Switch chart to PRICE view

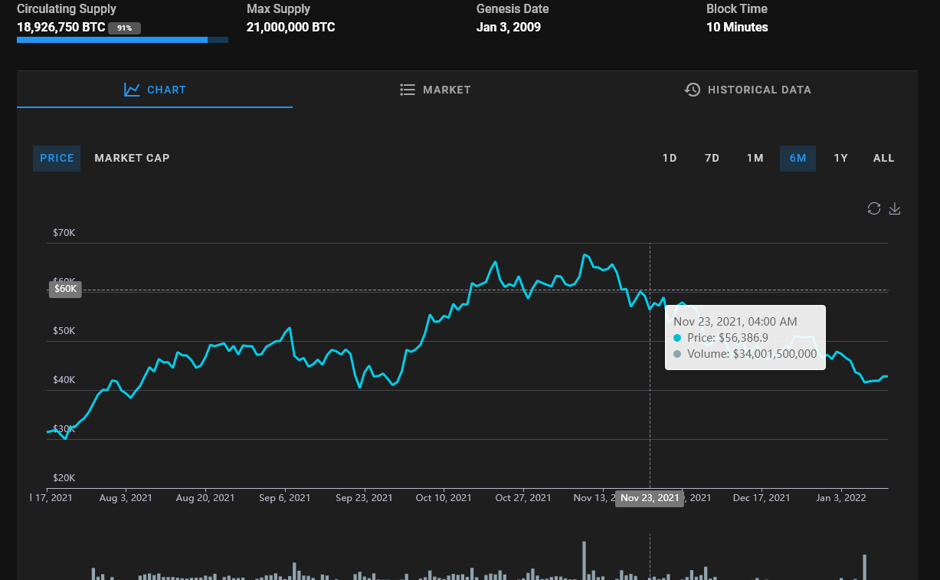57,158
